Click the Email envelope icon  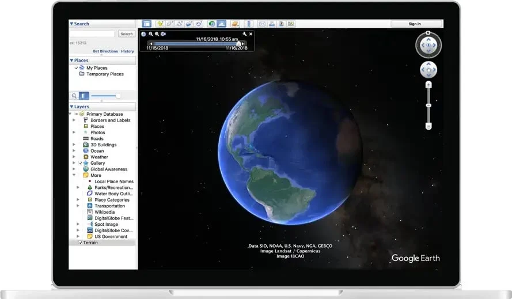[x=262, y=24]
